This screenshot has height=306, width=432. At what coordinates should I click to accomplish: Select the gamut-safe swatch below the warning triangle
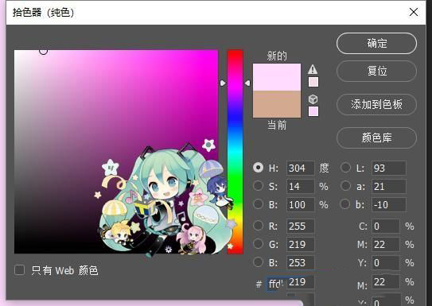(313, 82)
